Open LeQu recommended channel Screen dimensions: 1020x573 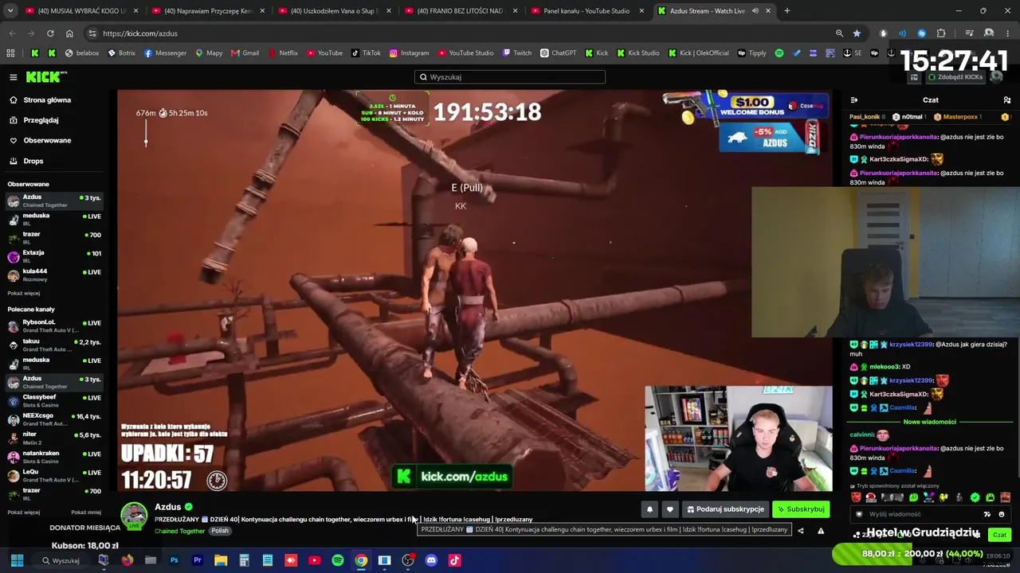[54, 475]
